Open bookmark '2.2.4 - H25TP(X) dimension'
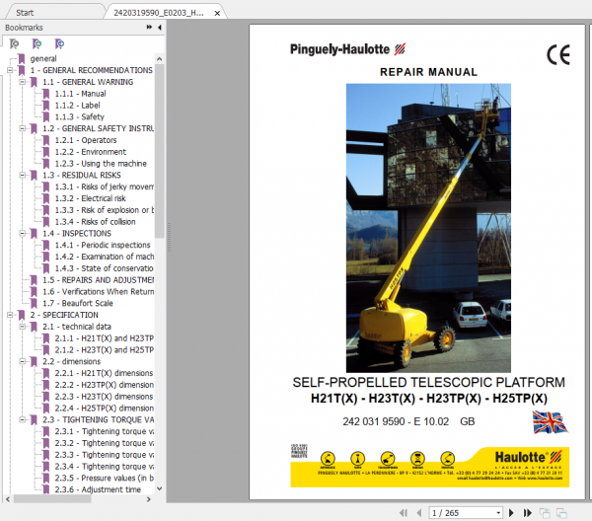 coord(105,409)
